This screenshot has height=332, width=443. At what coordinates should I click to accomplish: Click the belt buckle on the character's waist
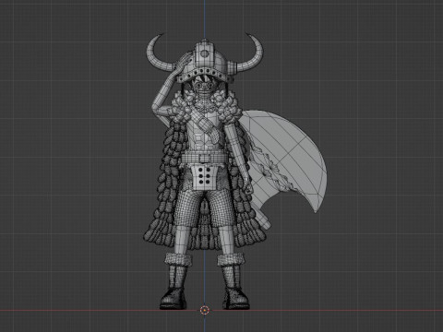205,159
